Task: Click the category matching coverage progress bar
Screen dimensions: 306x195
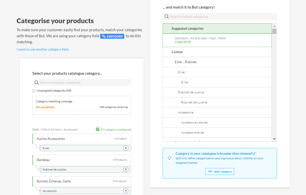Action: (82, 110)
